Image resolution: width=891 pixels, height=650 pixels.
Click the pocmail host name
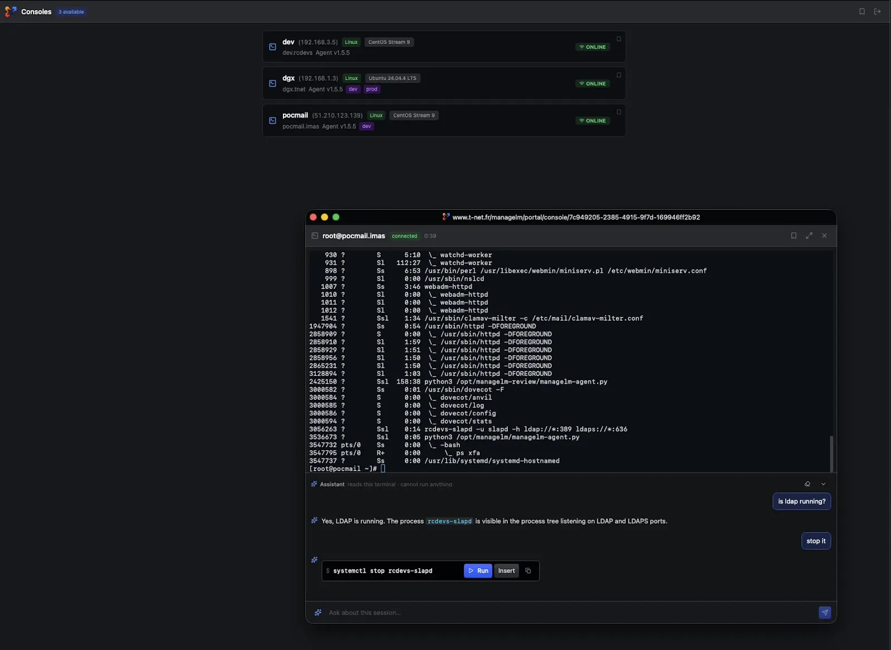coord(295,115)
